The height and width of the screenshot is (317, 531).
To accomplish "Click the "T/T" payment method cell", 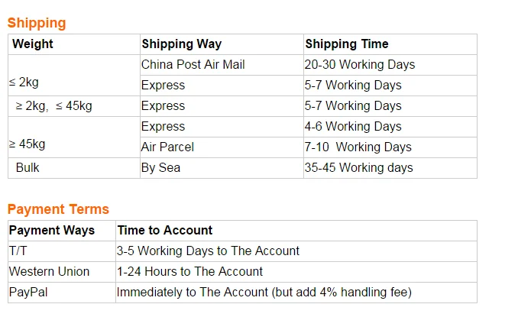I will (x=18, y=251).
